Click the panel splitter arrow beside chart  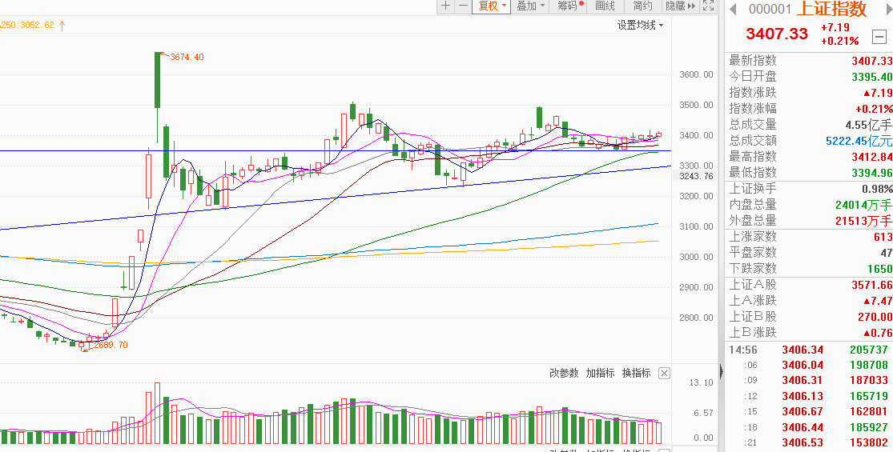[722, 370]
